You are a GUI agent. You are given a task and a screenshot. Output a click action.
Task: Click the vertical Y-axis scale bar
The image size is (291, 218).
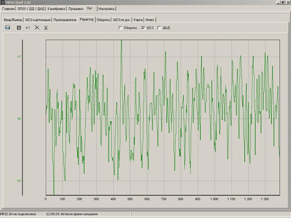click(22, 118)
